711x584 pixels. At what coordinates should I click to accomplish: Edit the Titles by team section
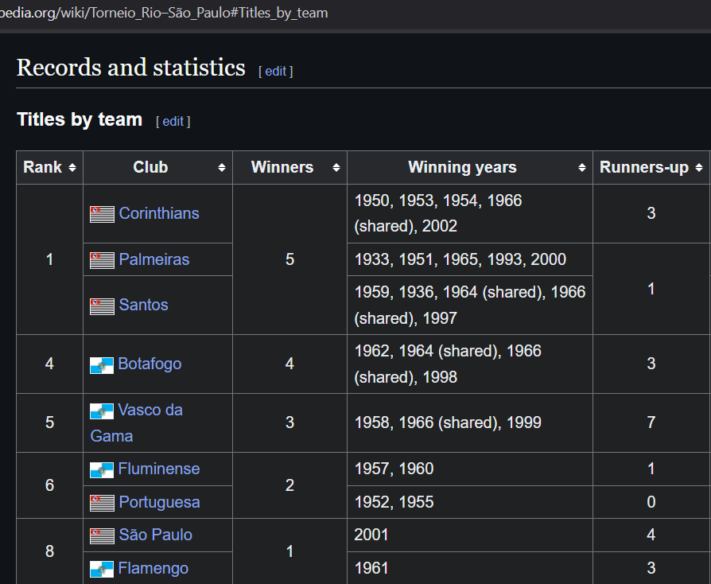(x=173, y=122)
